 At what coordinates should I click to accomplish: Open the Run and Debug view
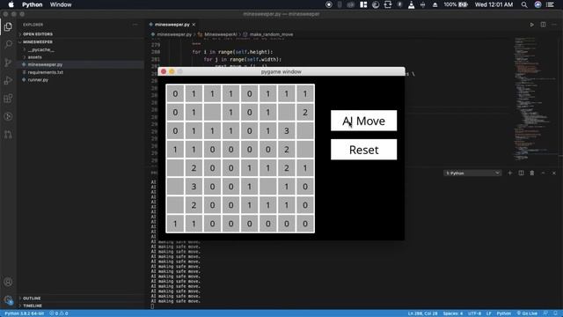[8, 80]
